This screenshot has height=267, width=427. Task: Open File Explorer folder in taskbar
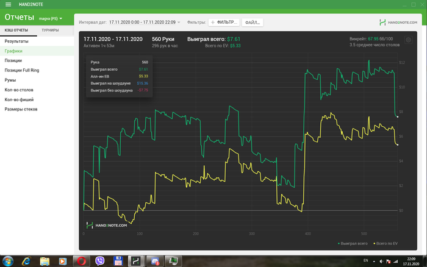pos(45,262)
